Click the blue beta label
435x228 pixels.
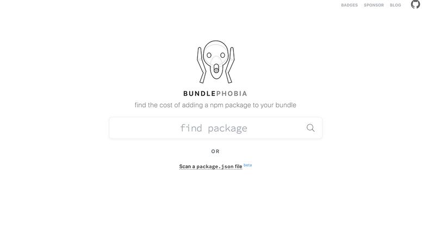point(248,165)
